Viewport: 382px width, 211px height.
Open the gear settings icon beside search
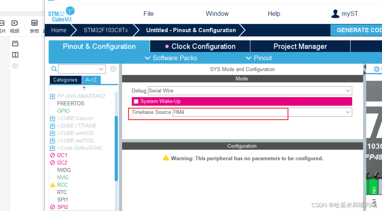pyautogui.click(x=113, y=69)
